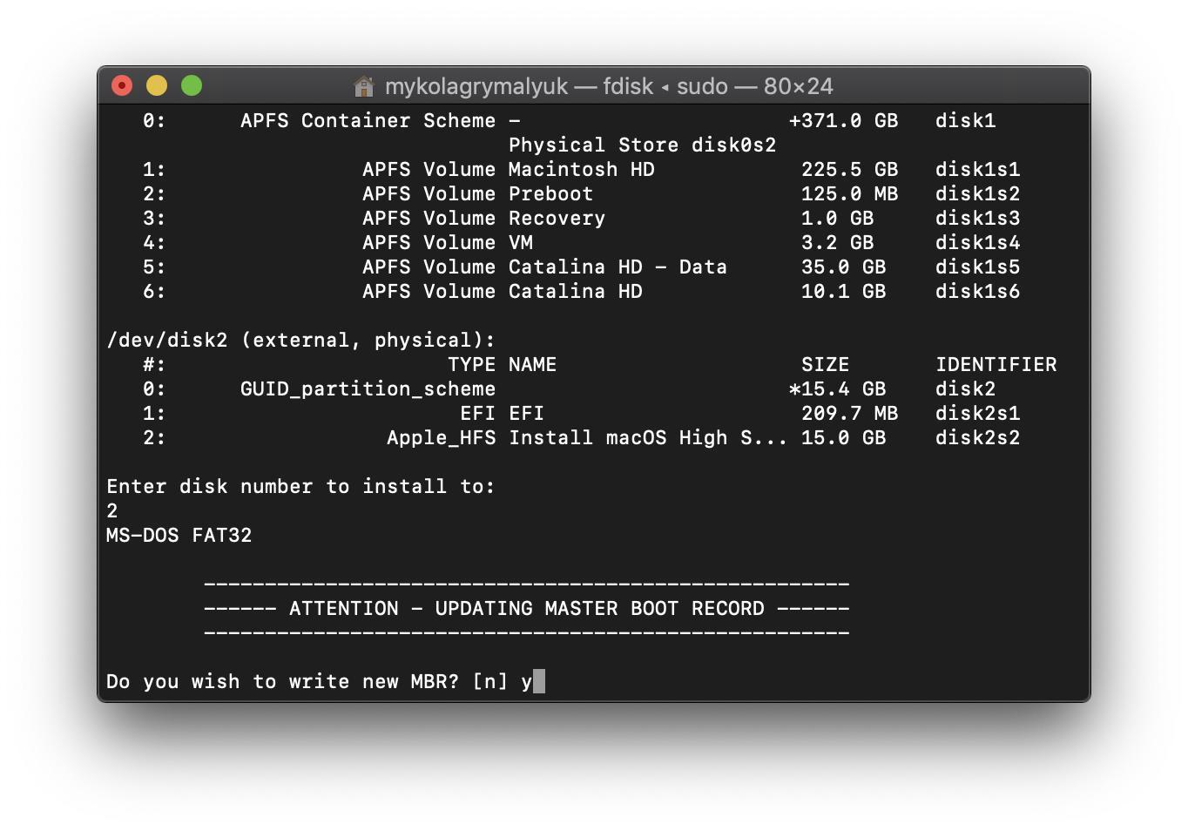Select the identifier text disk1s6
1188x831 pixels.
point(977,291)
